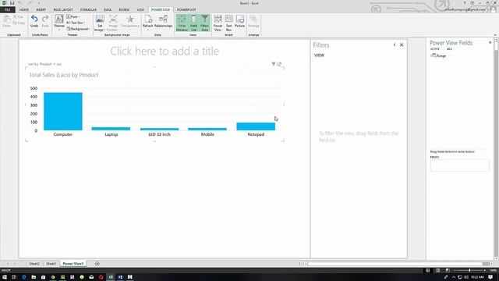This screenshot has height=281, width=499.
Task: Click the FIELDS drop area box
Action: [460, 165]
